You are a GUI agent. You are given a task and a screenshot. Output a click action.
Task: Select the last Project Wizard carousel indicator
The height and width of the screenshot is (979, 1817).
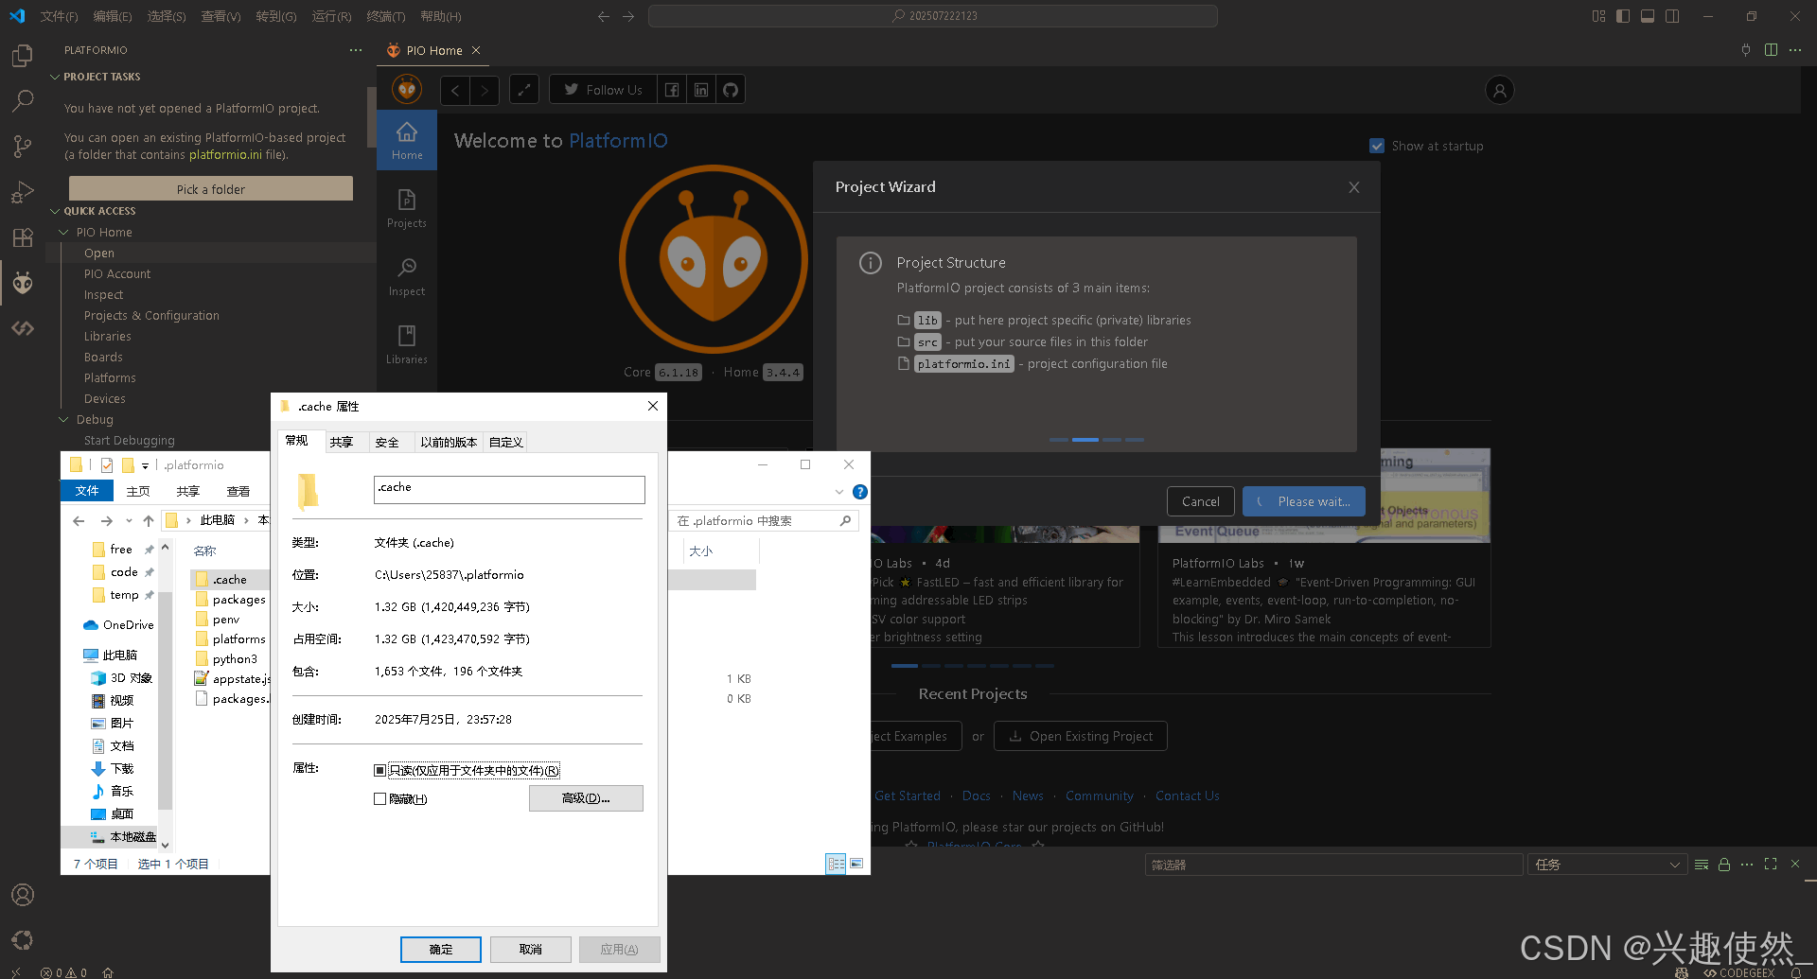1135,440
